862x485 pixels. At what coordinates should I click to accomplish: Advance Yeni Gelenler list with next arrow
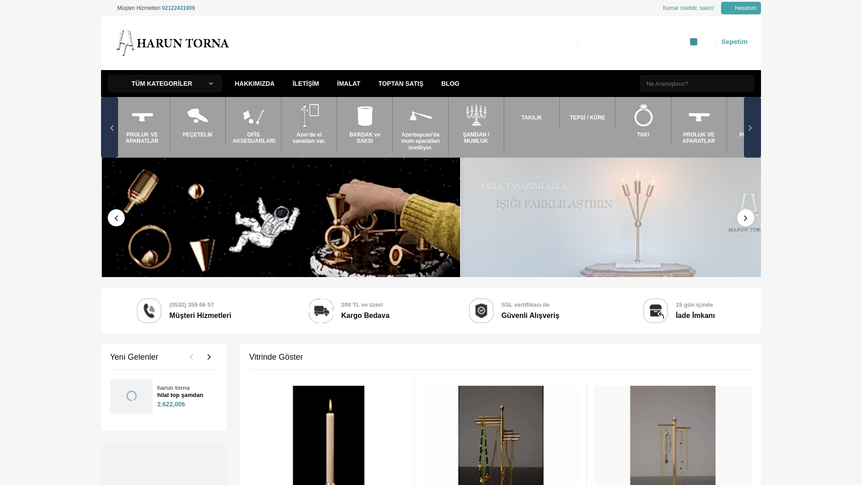tap(209, 357)
